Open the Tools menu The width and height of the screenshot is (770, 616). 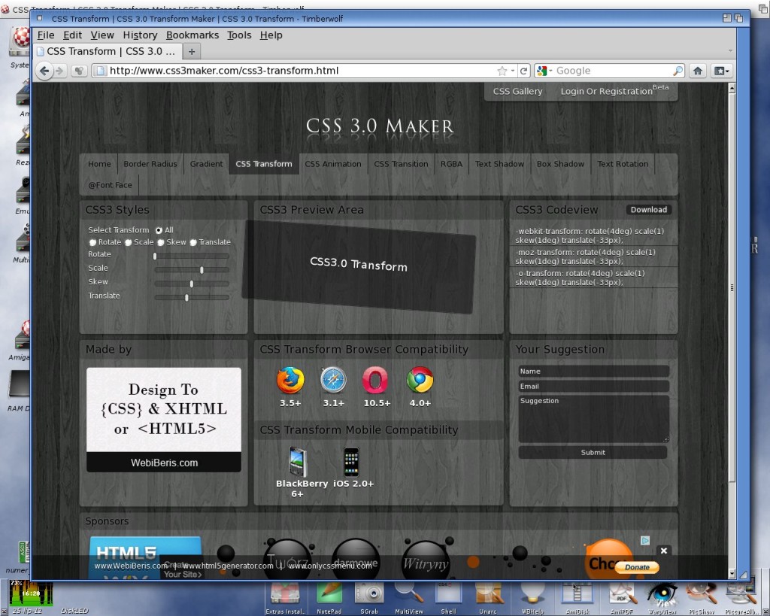(239, 35)
